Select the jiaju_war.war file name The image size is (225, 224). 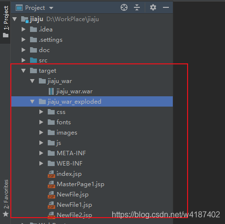tap(74, 91)
